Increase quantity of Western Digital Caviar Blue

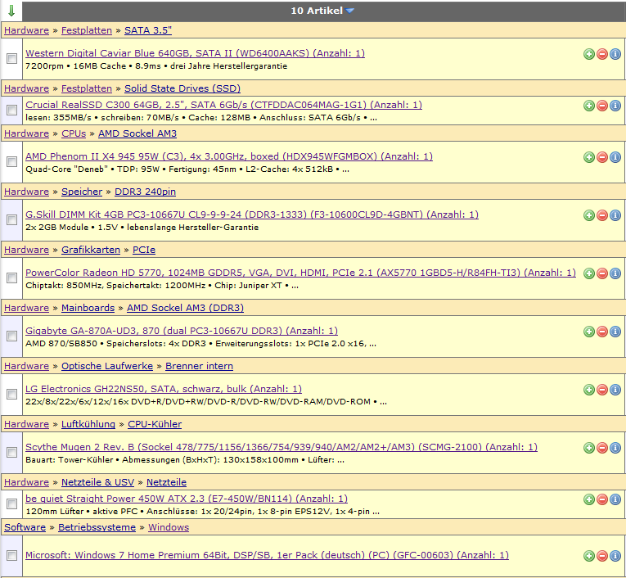point(589,54)
